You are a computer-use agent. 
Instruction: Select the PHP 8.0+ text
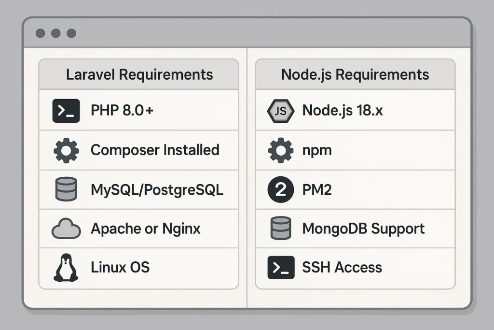click(x=122, y=111)
